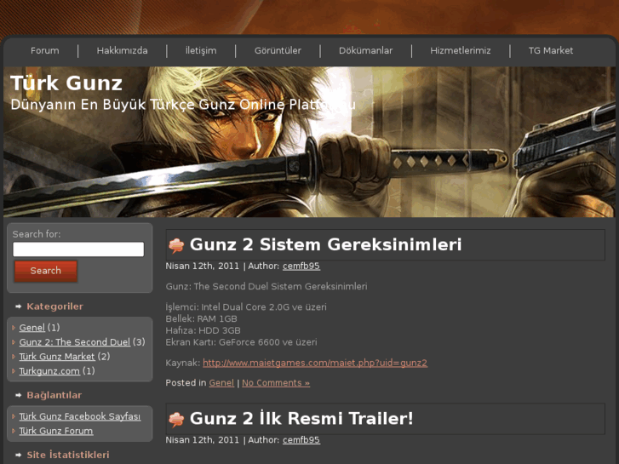Image resolution: width=619 pixels, height=464 pixels.
Task: Open the No Comments » link
Action: click(x=276, y=383)
